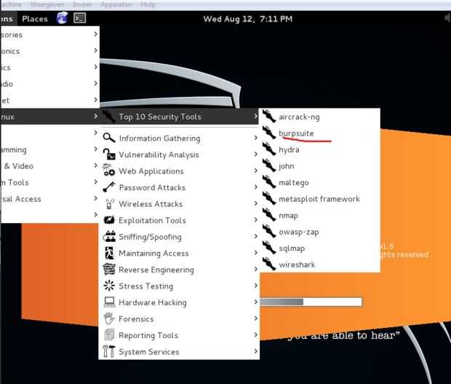Expand the System Services submenu arrow
451x384 pixels.
coord(255,351)
